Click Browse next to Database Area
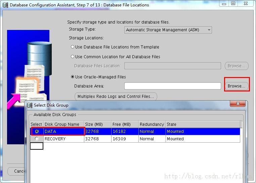 pos(237,86)
